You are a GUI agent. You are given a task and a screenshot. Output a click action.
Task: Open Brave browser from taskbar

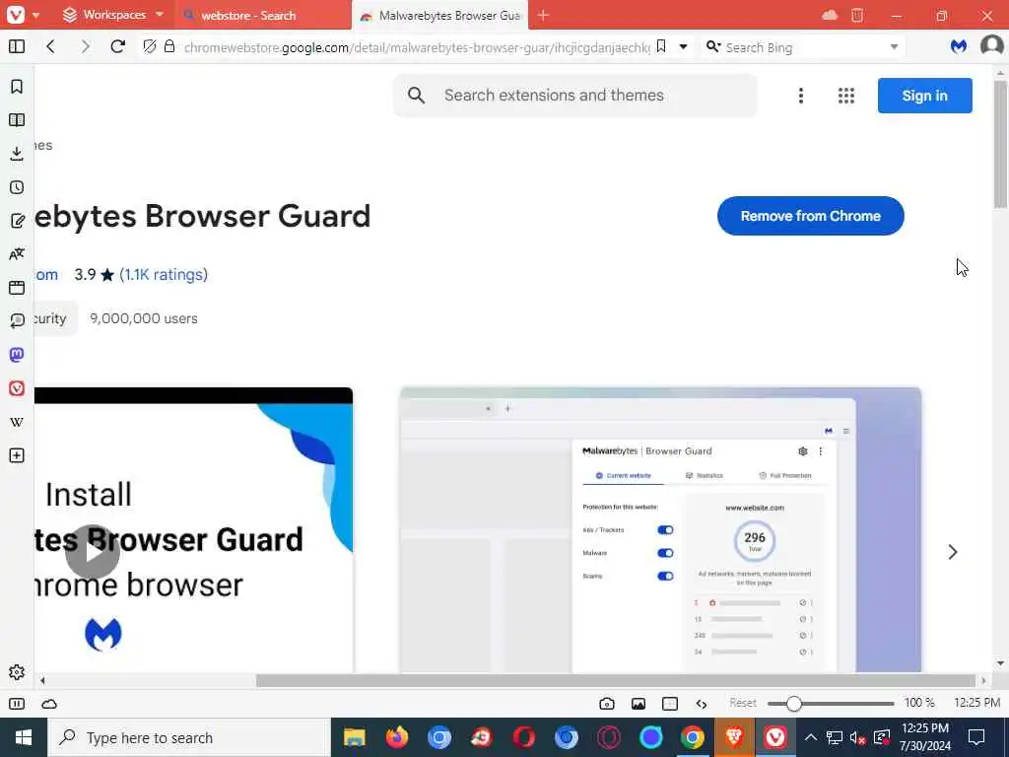click(734, 737)
